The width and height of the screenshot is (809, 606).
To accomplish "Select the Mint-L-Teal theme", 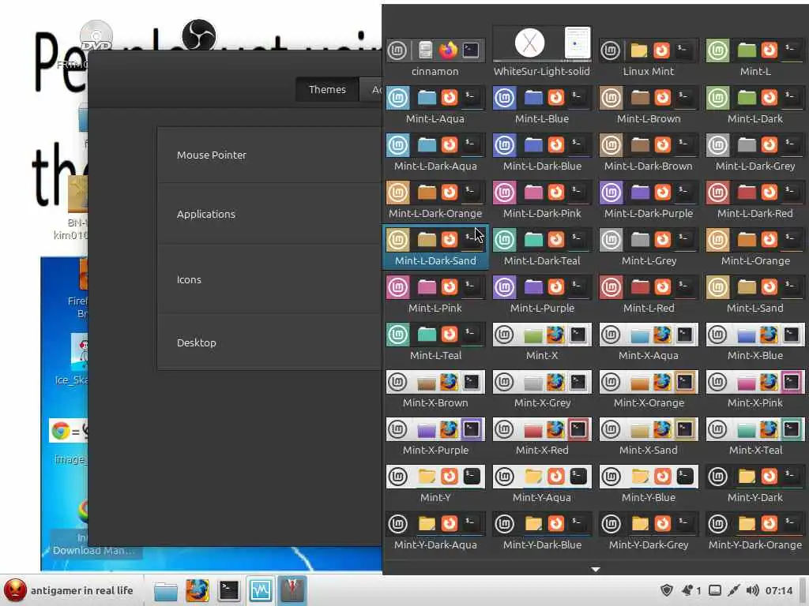I will tap(435, 335).
